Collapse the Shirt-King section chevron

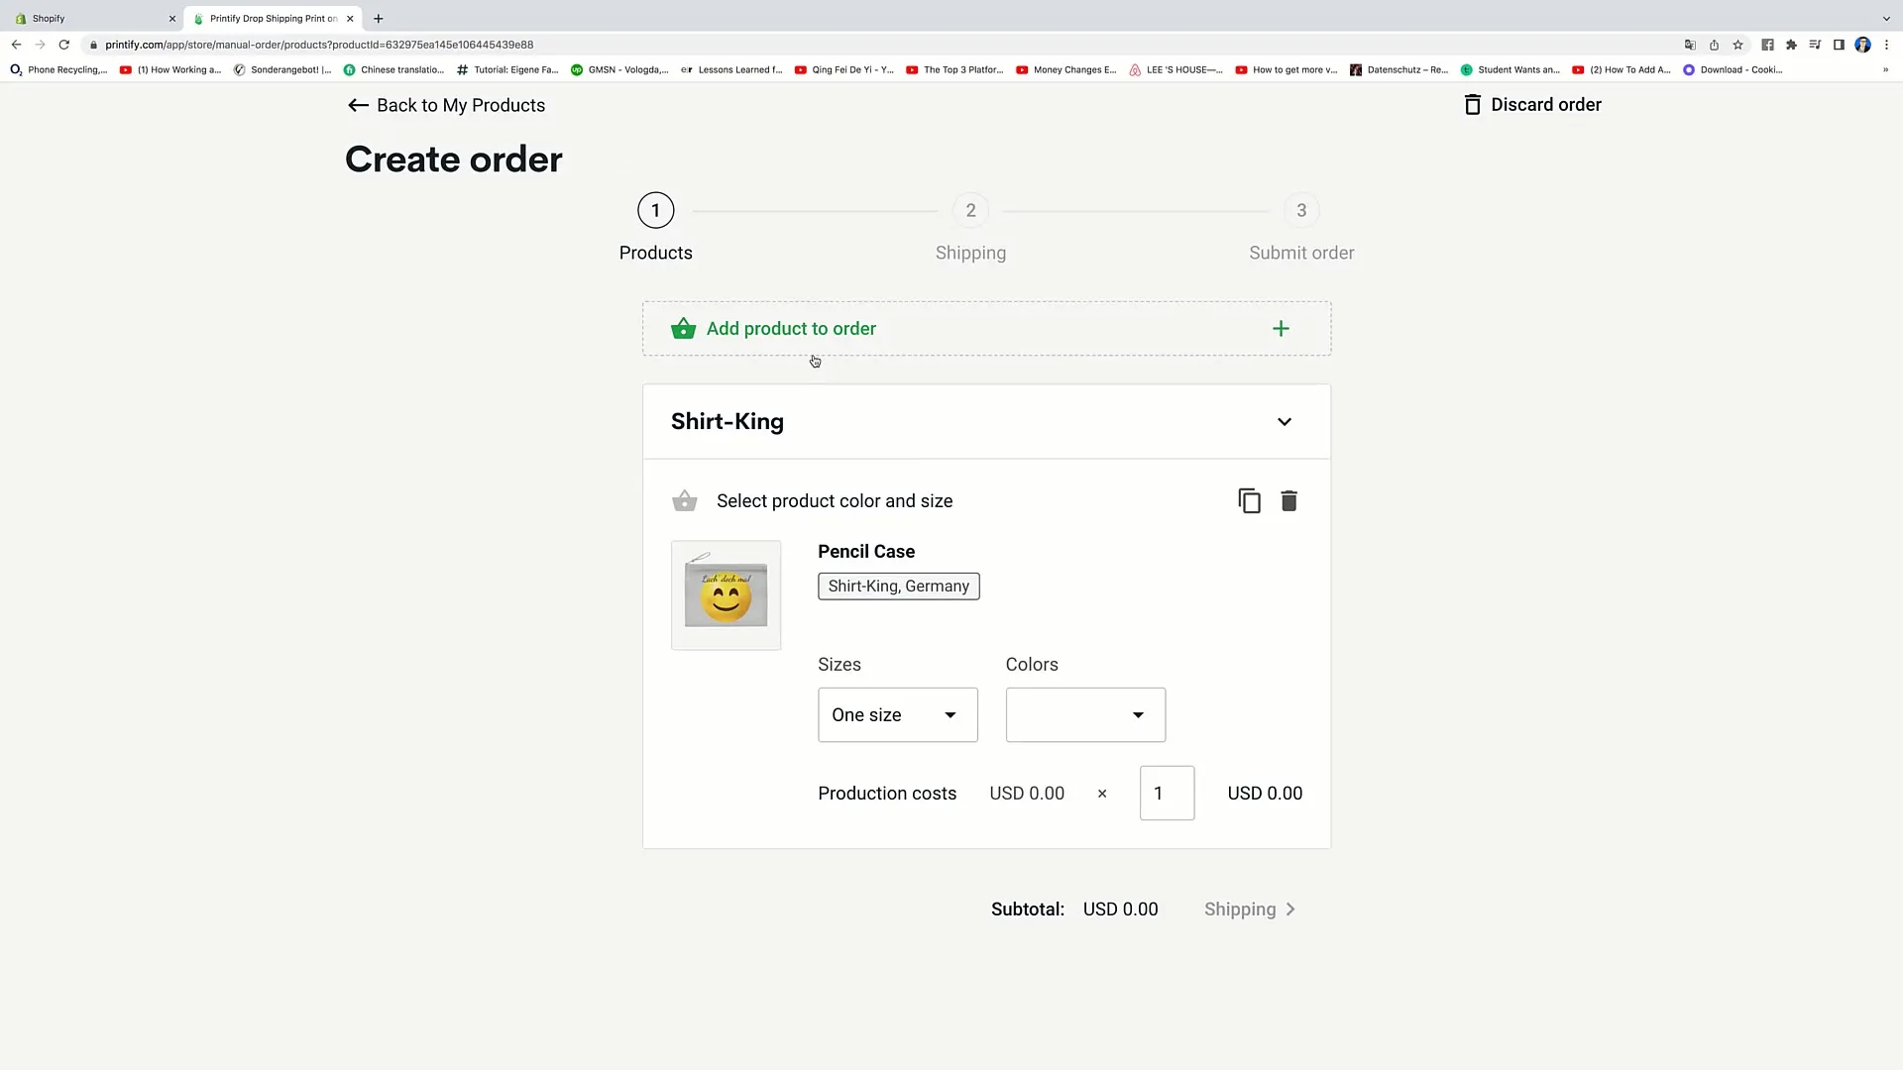(1285, 422)
